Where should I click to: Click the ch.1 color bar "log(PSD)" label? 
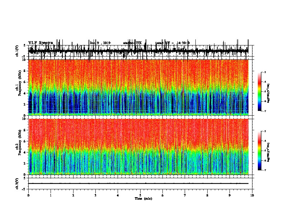268,93
